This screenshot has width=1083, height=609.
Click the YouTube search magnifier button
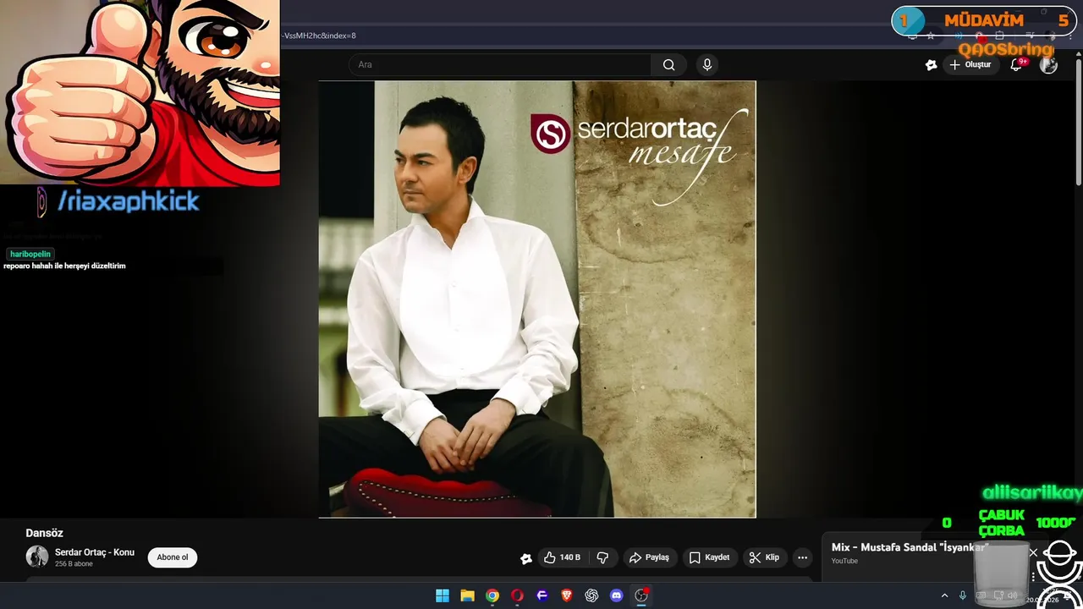pos(668,65)
